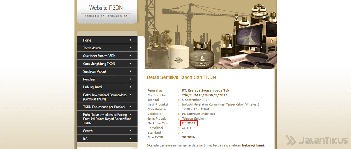
Task: Select reference number 'TKDN - 17 - 11841'
Action: [x=196, y=109]
